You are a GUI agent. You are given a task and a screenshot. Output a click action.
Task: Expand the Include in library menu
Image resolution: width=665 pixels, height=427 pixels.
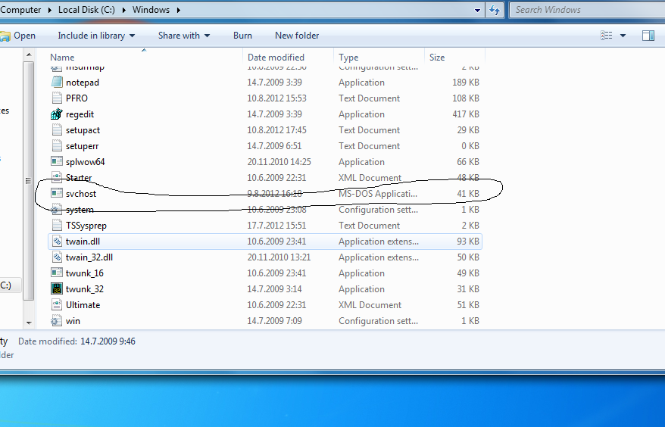(x=96, y=36)
